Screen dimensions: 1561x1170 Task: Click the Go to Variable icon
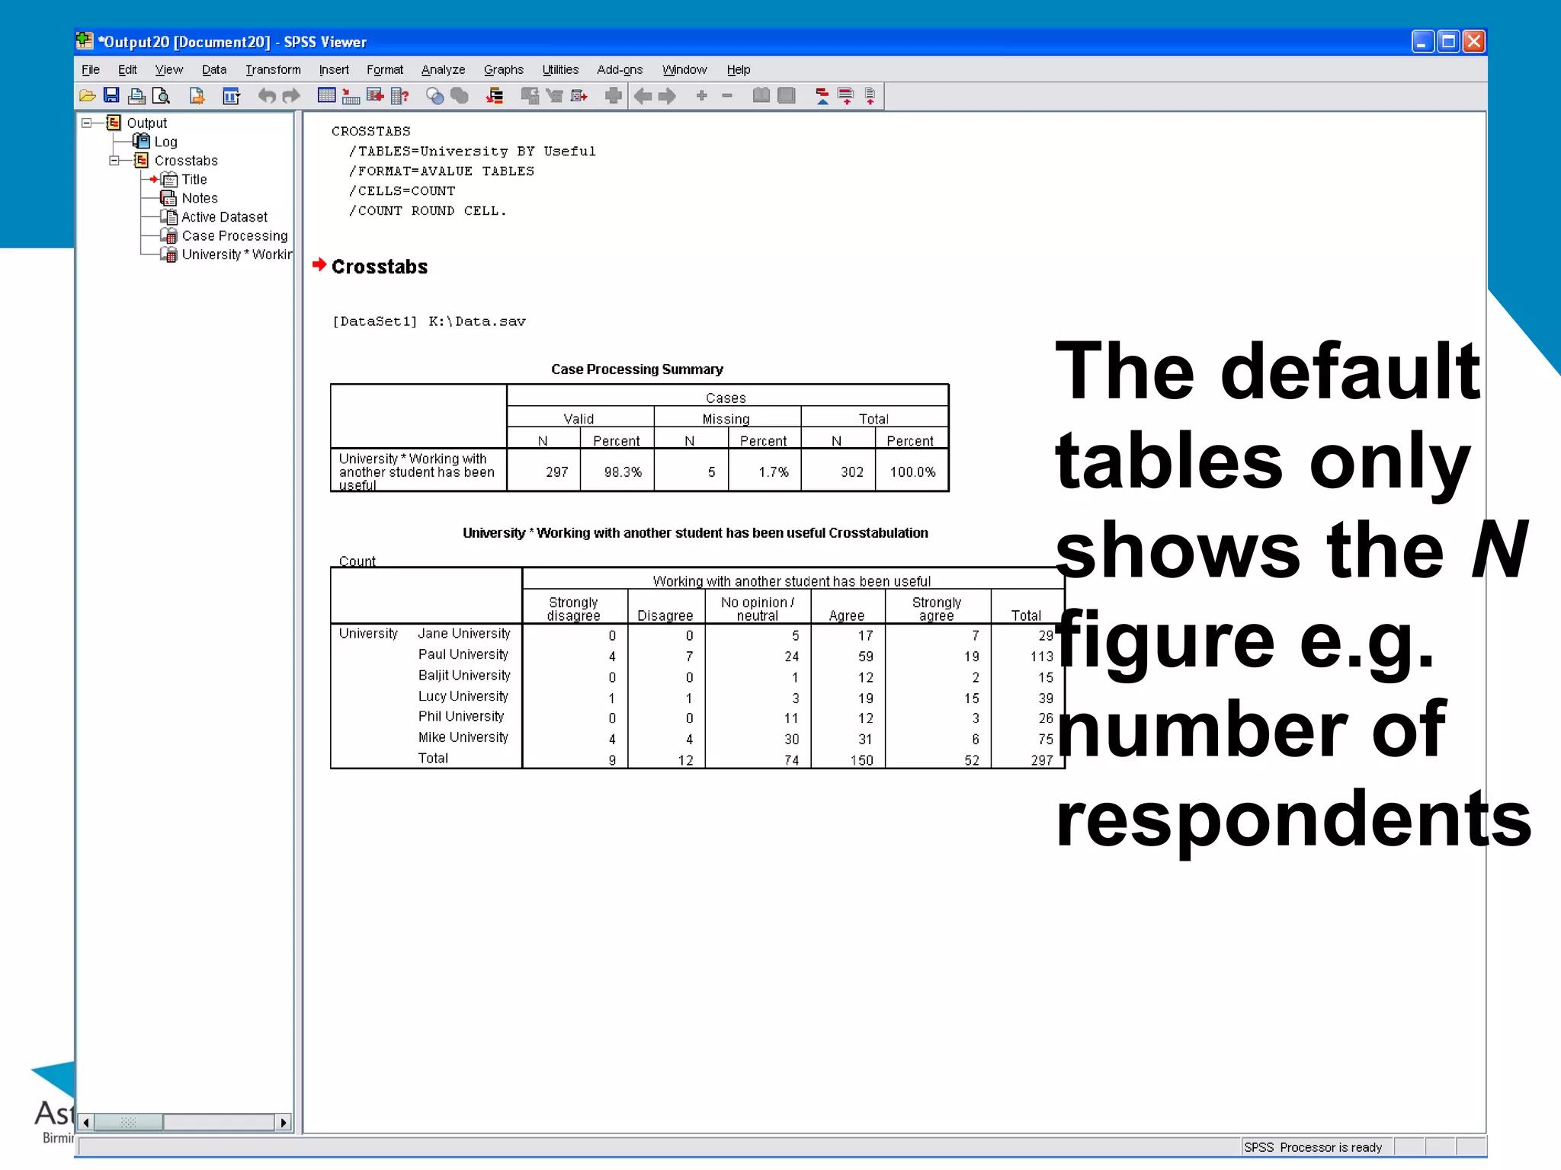(375, 96)
